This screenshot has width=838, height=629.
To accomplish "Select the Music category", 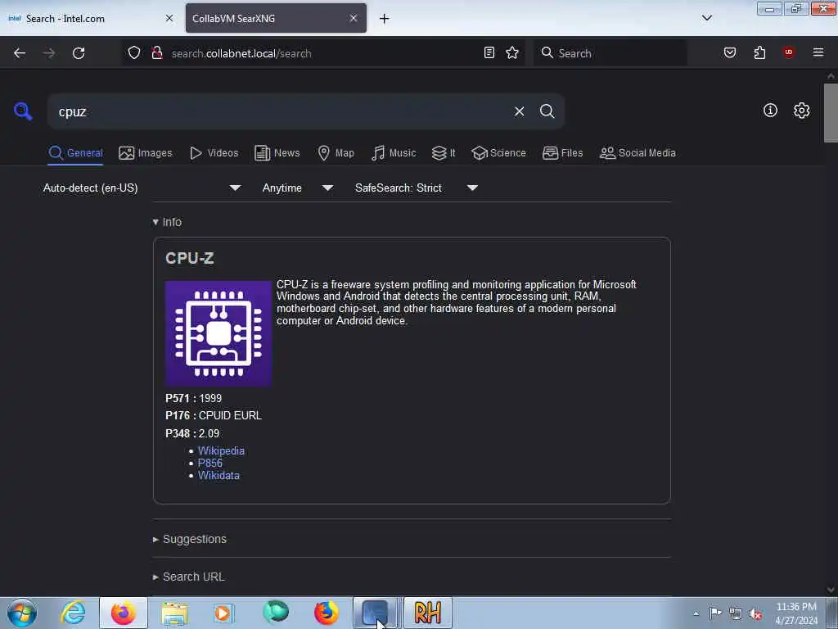I will pos(394,153).
